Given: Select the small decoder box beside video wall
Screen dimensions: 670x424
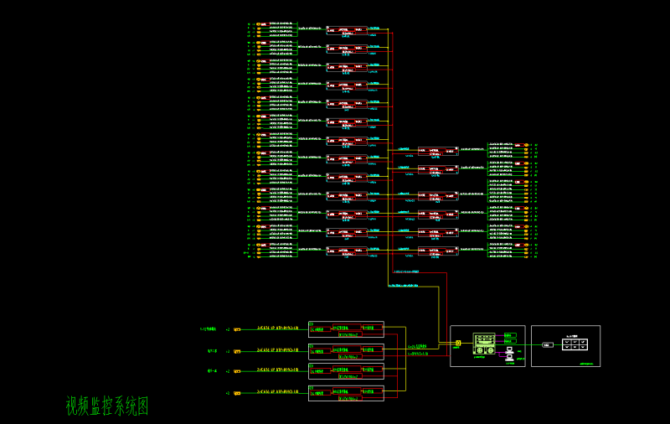Looking at the screenshot, I should click(x=548, y=344).
